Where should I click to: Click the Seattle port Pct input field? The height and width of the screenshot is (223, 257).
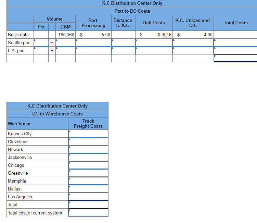41,42
